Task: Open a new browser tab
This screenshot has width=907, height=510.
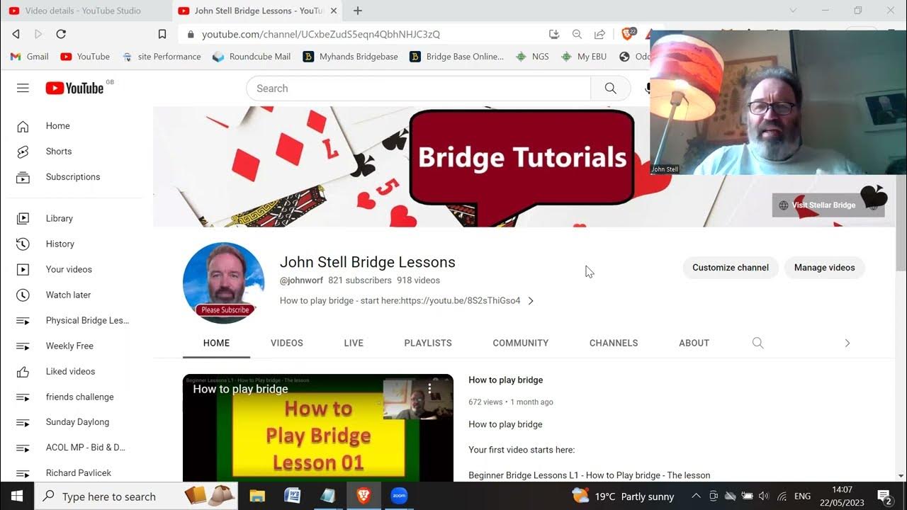Action: click(358, 11)
